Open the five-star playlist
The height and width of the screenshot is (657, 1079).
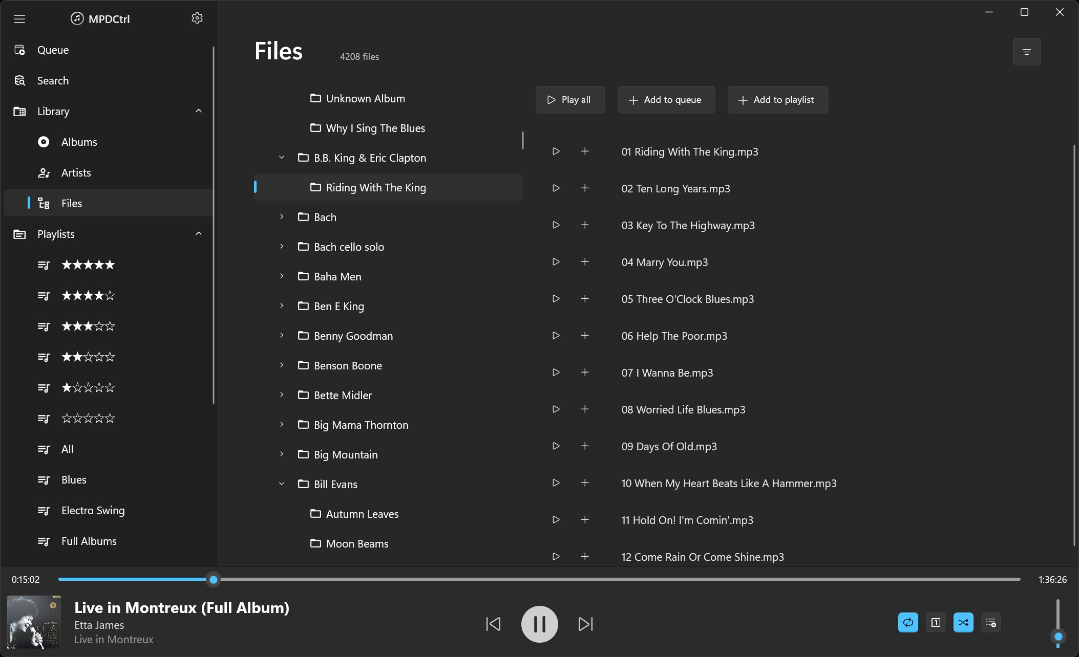tap(108, 265)
